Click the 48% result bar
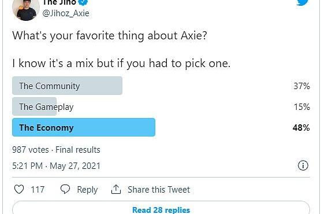The height and width of the screenshot is (214, 321). 84,127
